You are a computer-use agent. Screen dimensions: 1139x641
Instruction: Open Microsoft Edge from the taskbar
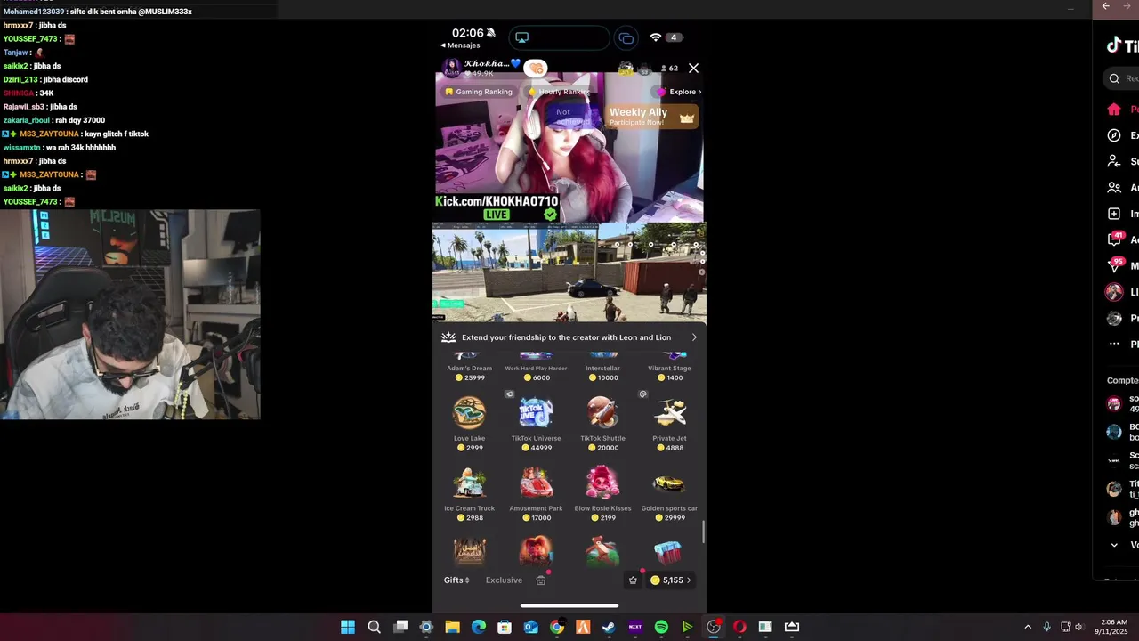point(478,627)
